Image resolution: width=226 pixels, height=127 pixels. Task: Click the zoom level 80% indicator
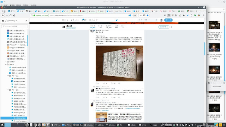point(135,16)
